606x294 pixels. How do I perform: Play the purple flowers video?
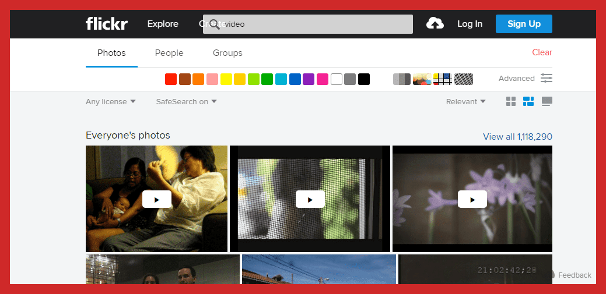pos(472,199)
